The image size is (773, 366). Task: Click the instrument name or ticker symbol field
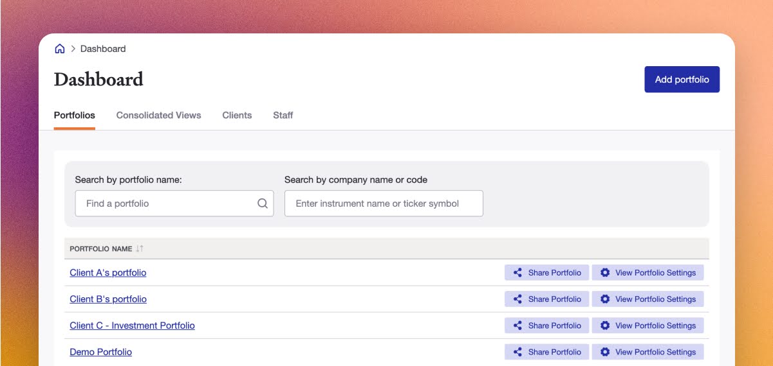384,204
